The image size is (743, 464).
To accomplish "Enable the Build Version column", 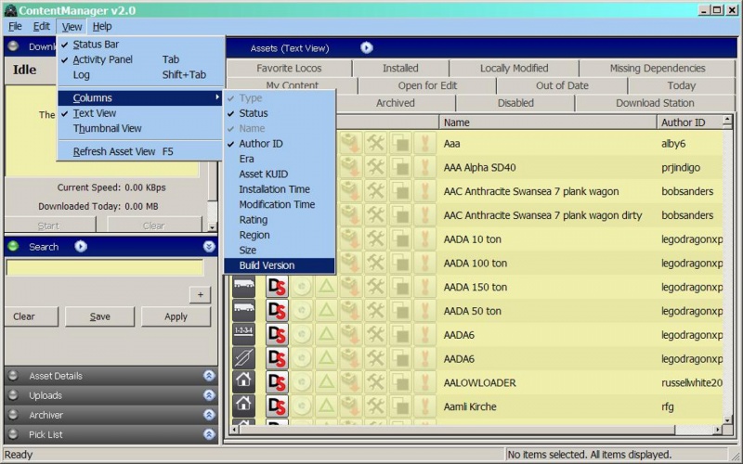I will coord(280,265).
